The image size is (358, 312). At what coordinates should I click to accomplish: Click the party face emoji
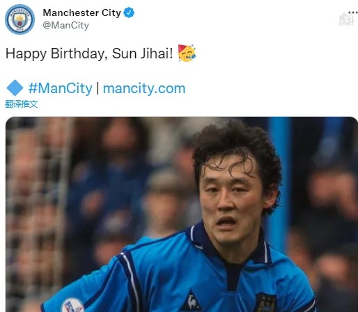(x=187, y=53)
